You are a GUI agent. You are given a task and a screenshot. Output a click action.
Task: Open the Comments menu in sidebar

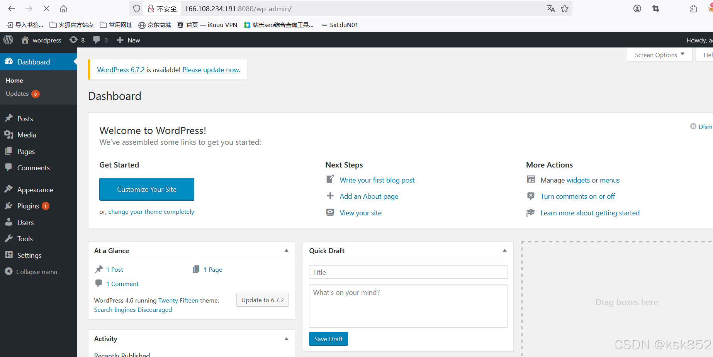click(39, 168)
